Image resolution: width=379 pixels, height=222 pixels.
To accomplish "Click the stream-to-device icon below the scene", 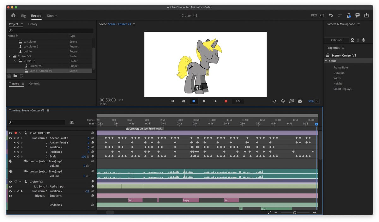I will pos(291,101).
